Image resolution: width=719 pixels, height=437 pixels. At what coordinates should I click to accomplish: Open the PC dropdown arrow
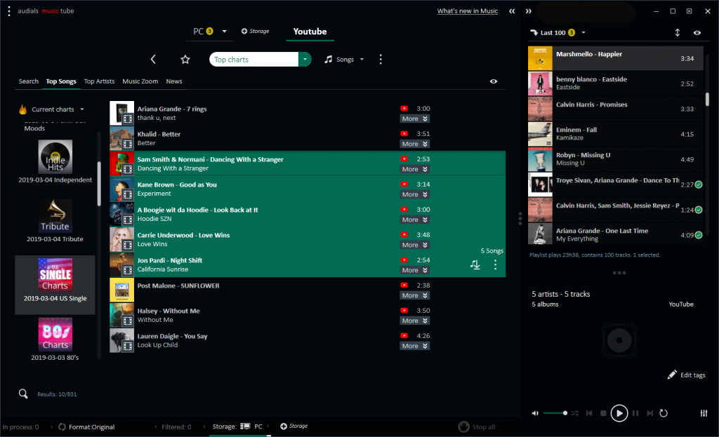pyautogui.click(x=224, y=31)
